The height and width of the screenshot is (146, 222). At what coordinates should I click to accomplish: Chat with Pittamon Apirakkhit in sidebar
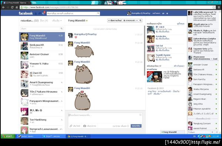pyautogui.click(x=203, y=109)
